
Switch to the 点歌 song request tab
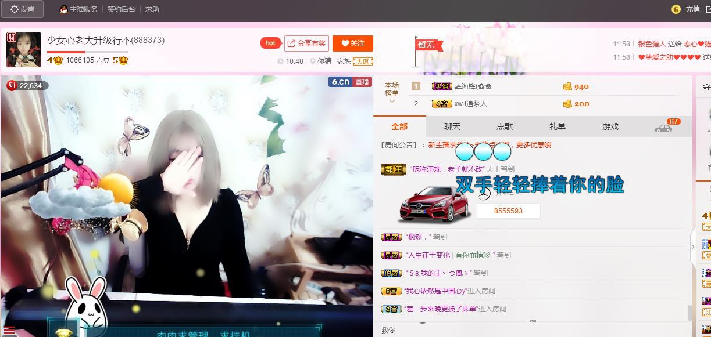point(505,126)
